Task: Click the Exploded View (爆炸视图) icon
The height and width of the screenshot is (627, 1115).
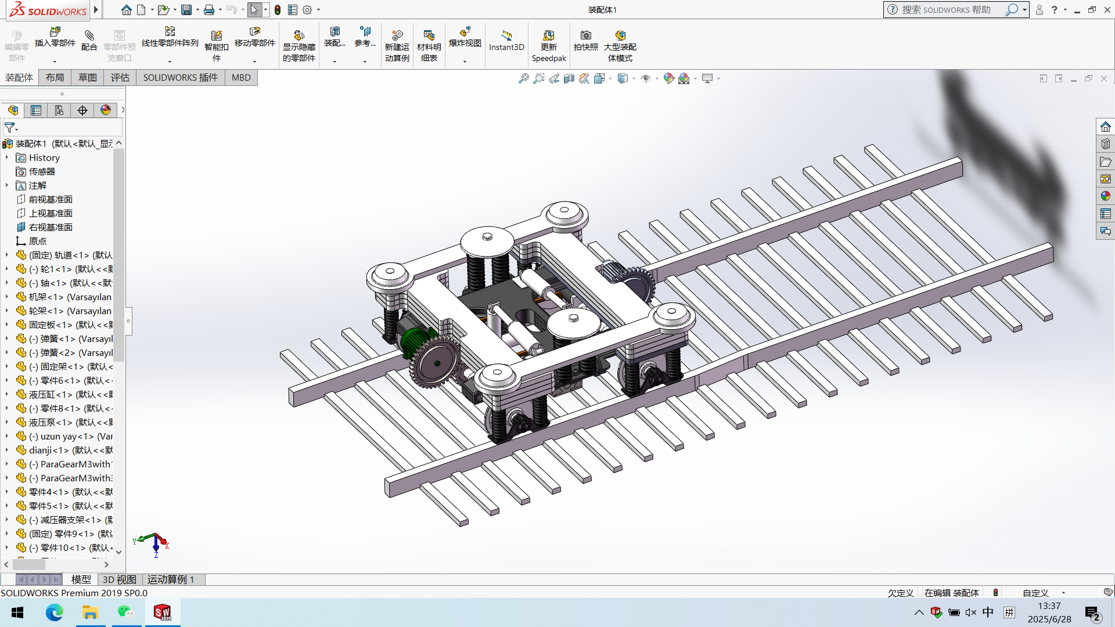Action: tap(465, 31)
